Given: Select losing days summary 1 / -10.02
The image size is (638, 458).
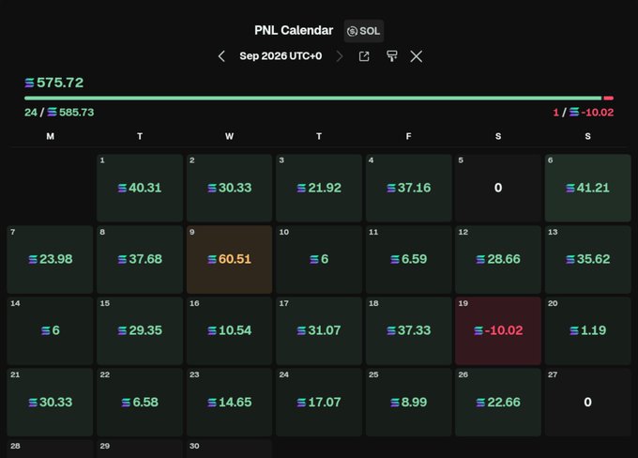Looking at the screenshot, I should [x=583, y=112].
